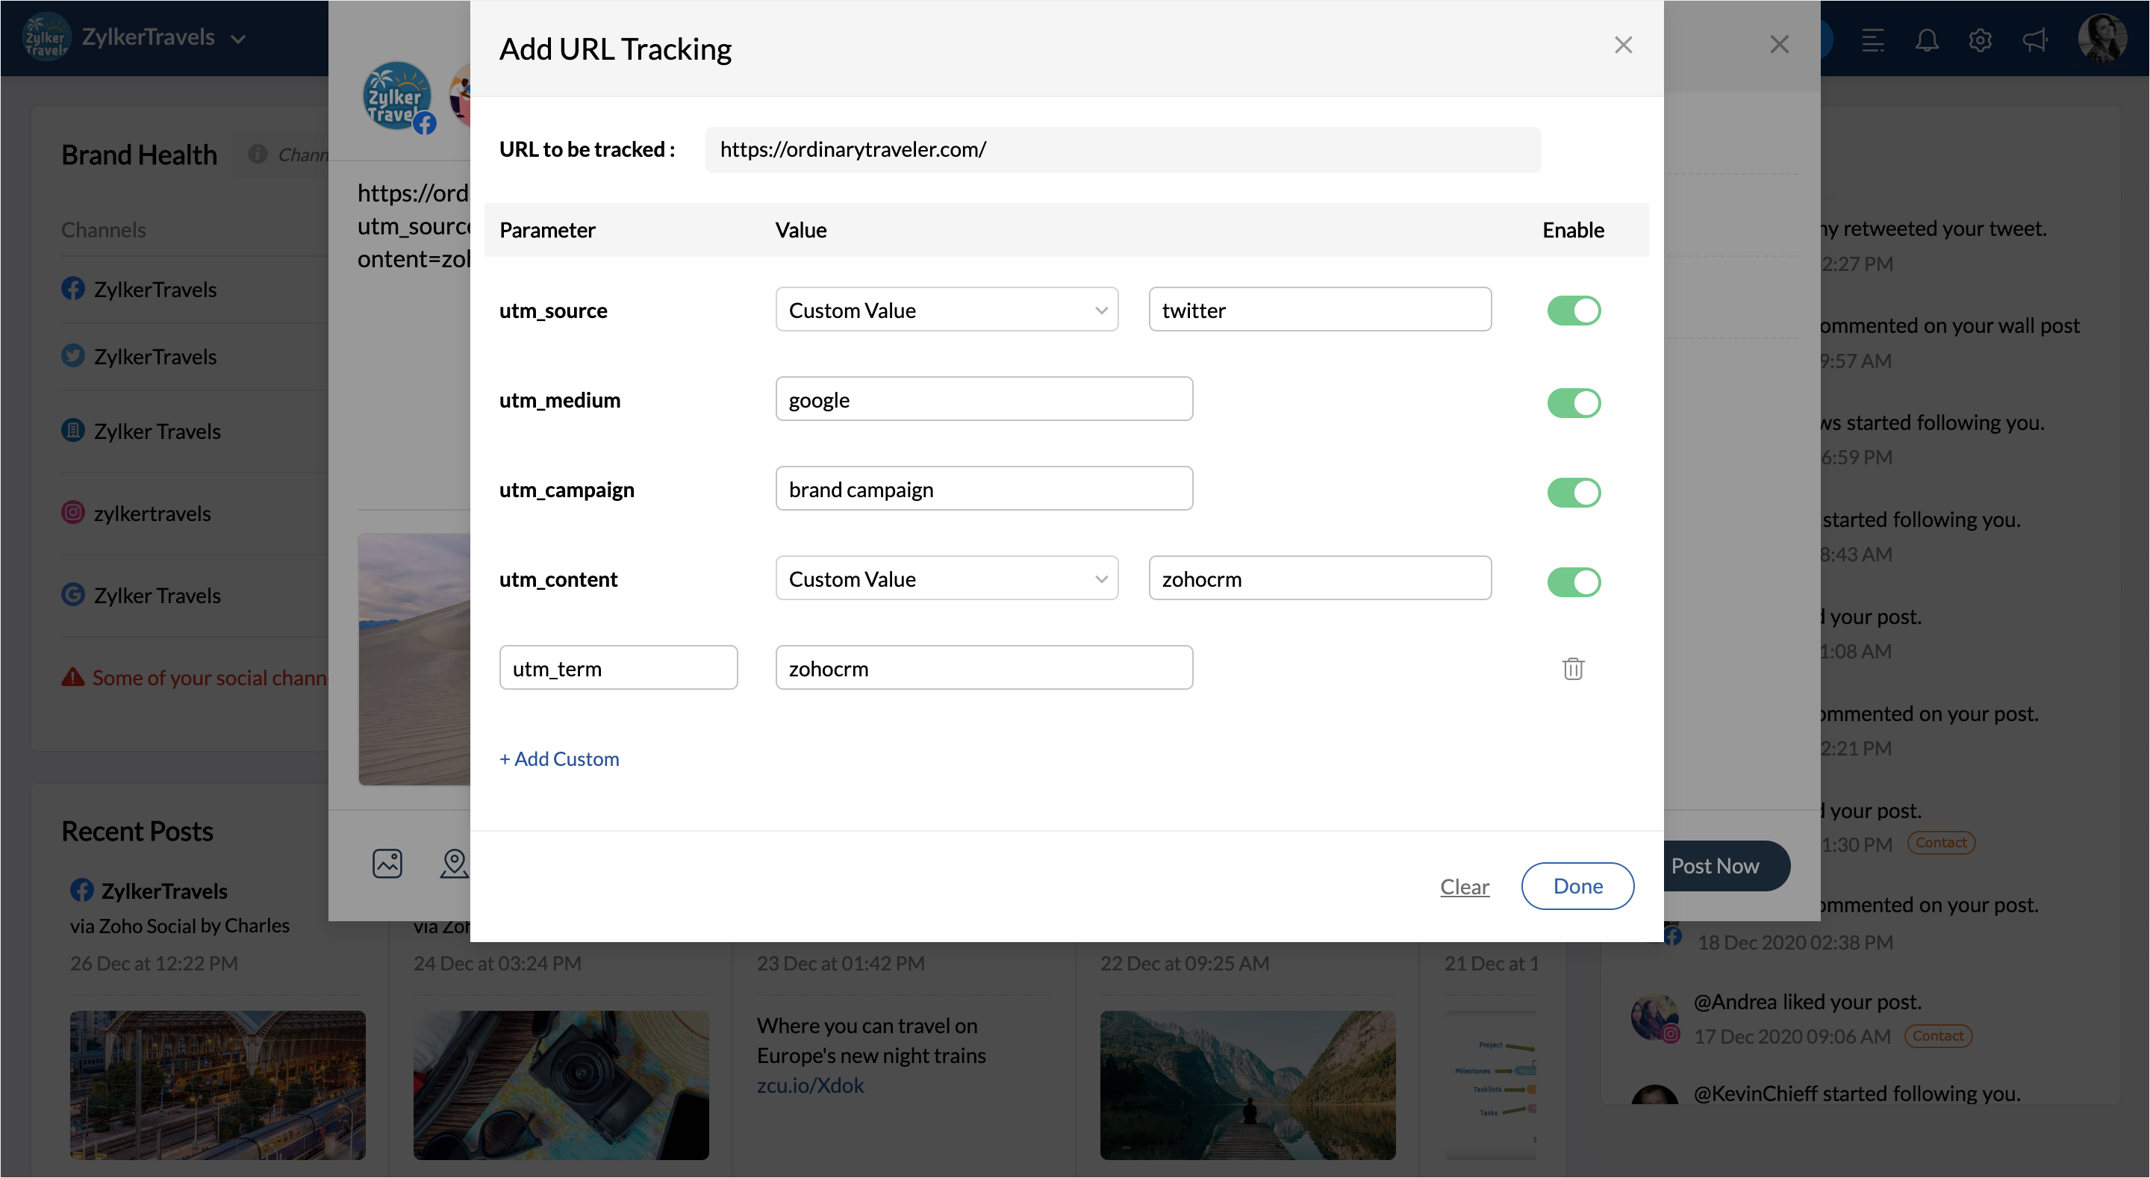
Task: Select the Twitter ZylkerTravels channel
Action: coord(155,357)
